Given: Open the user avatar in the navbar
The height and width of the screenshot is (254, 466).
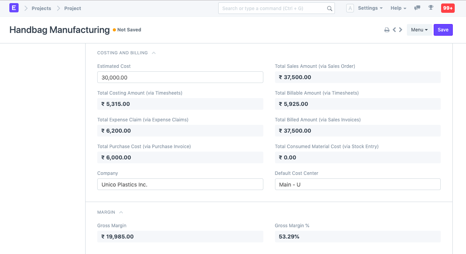Looking at the screenshot, I should click(350, 8).
